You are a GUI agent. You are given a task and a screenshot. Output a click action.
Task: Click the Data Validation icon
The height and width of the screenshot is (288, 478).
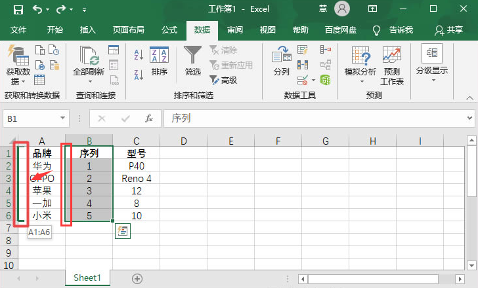pos(303,81)
